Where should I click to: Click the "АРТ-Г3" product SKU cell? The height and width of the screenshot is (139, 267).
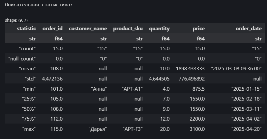click(x=133, y=129)
